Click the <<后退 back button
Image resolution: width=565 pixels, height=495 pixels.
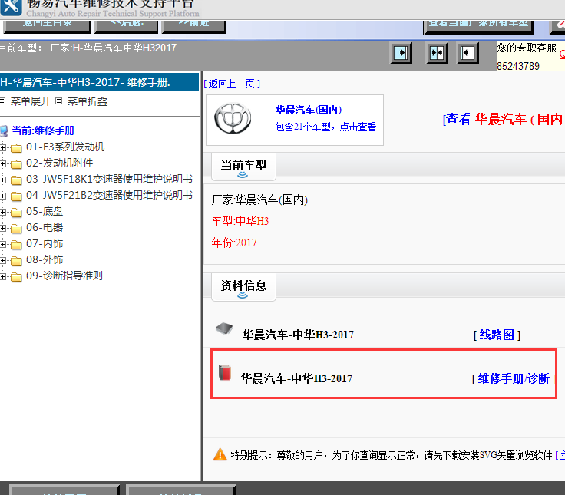pyautogui.click(x=126, y=25)
